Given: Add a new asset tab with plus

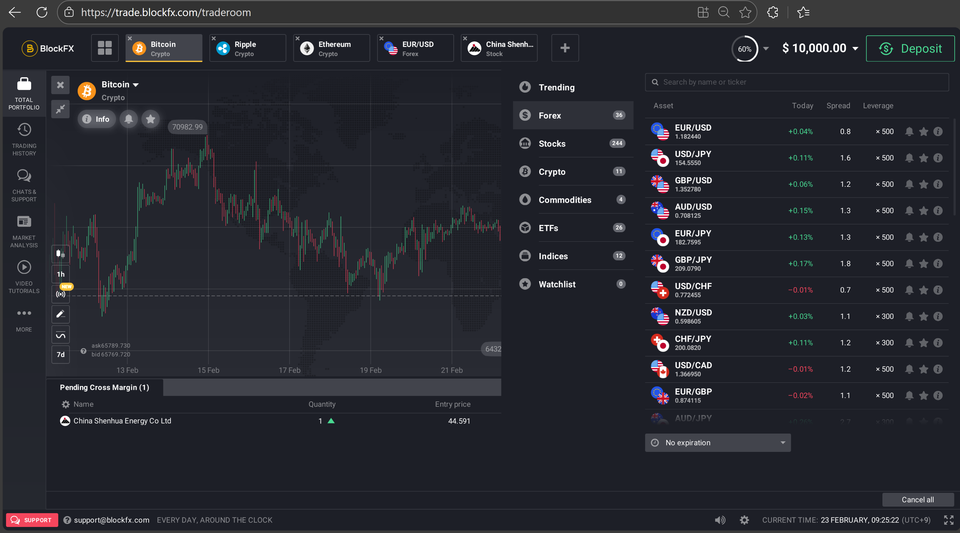Looking at the screenshot, I should tap(565, 48).
